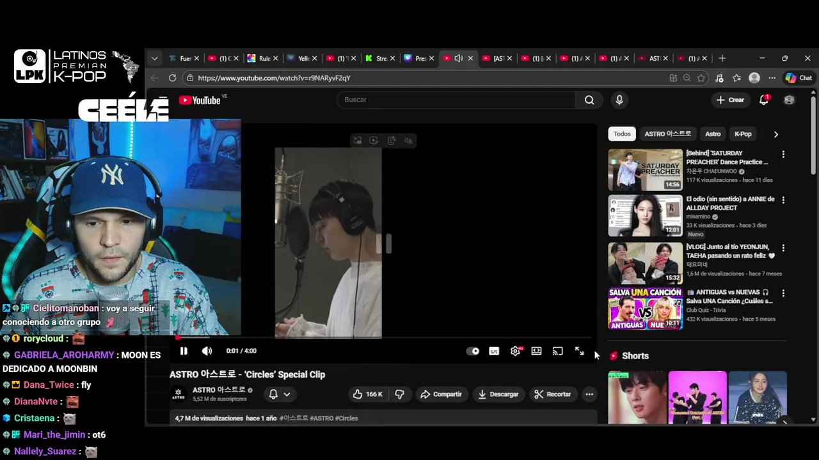Switch to theater mode in the player
Image resolution: width=819 pixels, height=460 pixels.
[536, 351]
